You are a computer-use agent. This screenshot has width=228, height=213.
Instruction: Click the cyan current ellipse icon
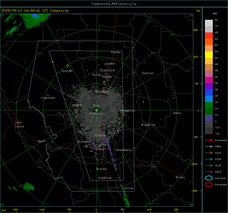[209, 178]
